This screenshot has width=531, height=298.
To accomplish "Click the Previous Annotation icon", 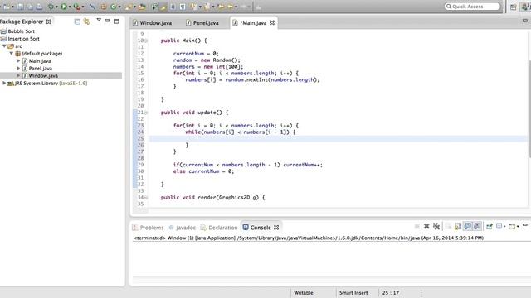I will coord(207,7).
